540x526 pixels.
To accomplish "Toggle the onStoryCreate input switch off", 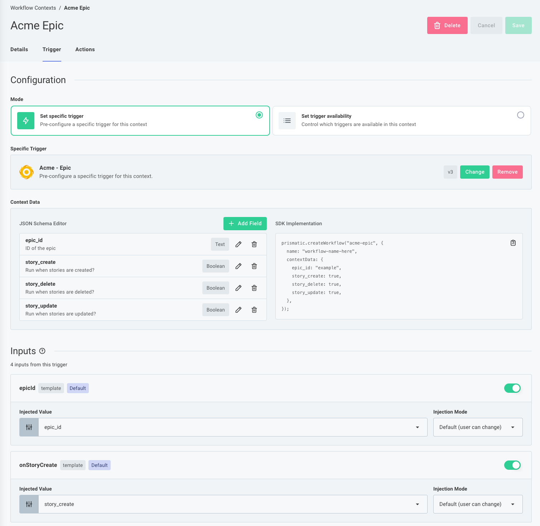I will click(x=512, y=465).
